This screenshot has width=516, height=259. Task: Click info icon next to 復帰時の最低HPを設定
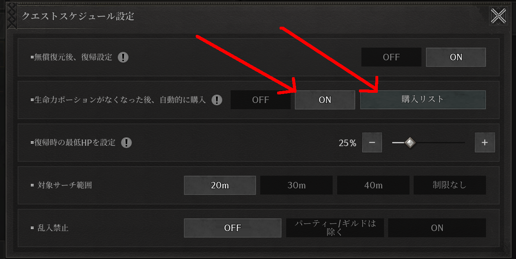pyautogui.click(x=127, y=142)
